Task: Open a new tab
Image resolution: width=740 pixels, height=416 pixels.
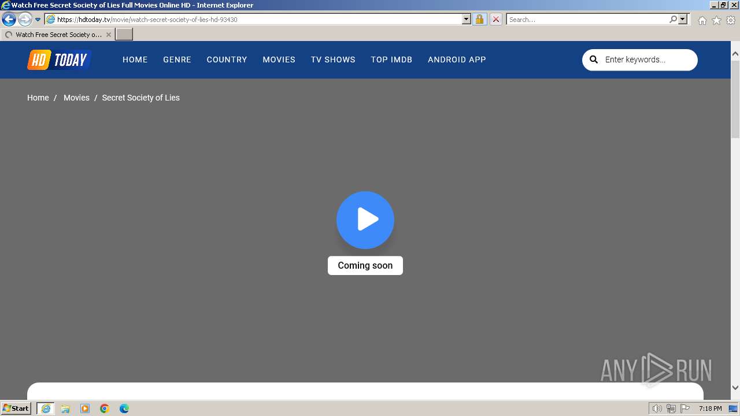Action: click(124, 35)
